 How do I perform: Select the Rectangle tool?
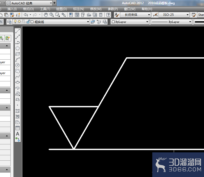(18, 54)
